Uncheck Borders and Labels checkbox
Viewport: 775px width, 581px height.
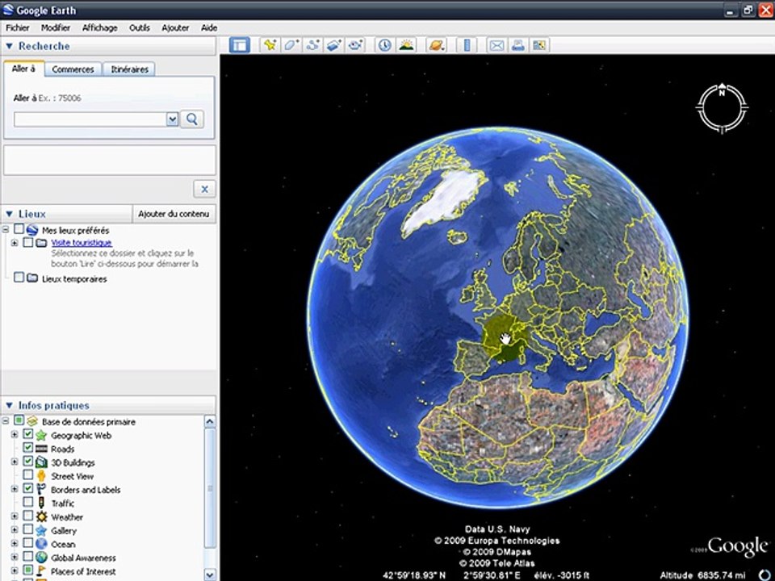click(28, 489)
